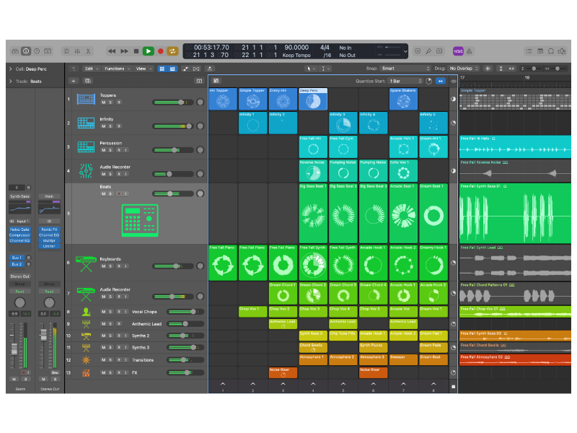
Task: Toggle the blue grid zoom-to-fit button
Action: [441, 81]
